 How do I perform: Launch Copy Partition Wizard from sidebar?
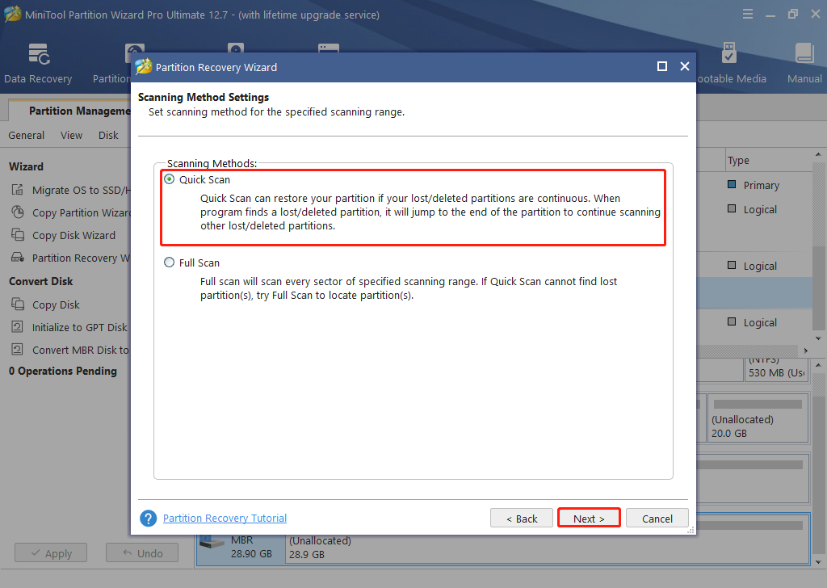point(71,212)
